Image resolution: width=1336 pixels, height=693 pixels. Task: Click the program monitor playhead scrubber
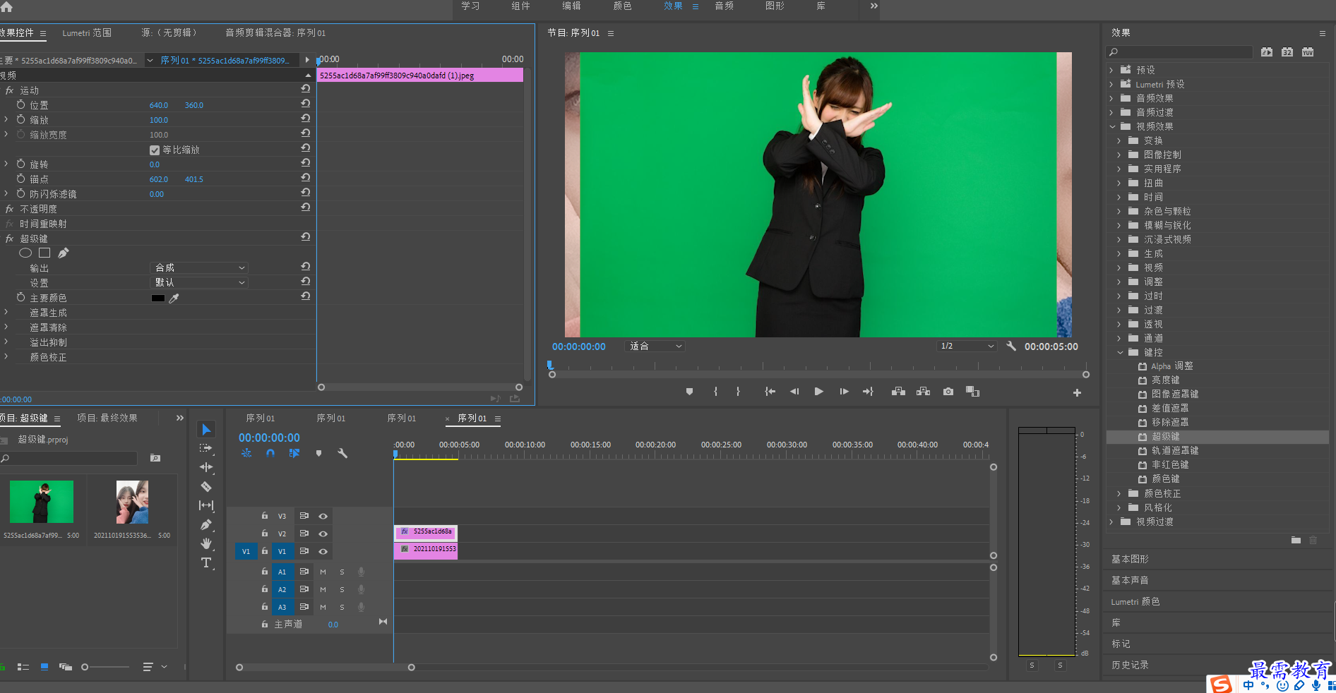(x=550, y=365)
